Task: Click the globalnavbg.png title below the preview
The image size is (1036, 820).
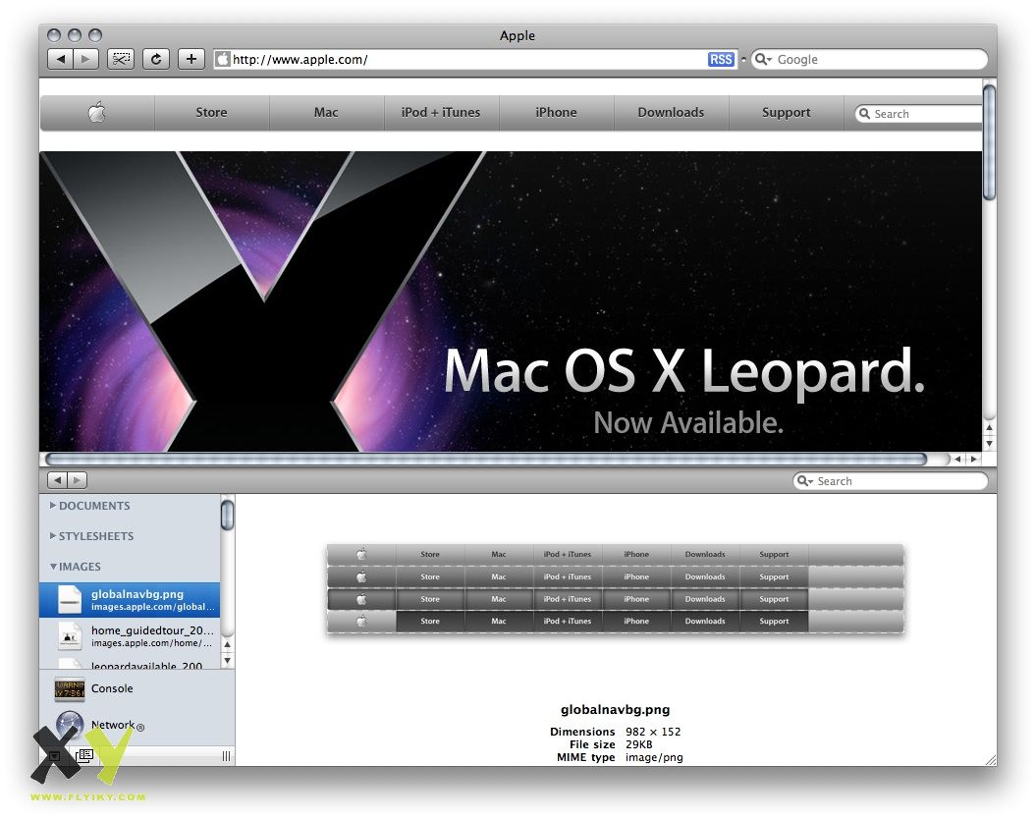Action: pos(615,710)
